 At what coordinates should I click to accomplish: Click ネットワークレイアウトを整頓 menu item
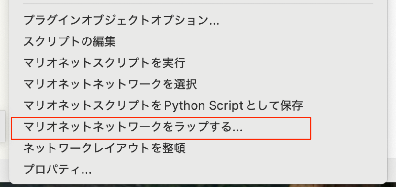point(104,148)
